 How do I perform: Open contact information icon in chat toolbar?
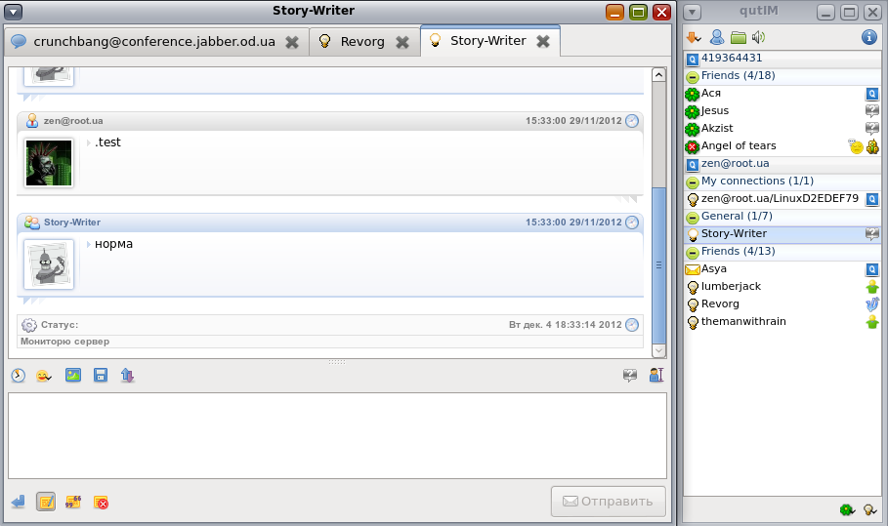pyautogui.click(x=656, y=375)
